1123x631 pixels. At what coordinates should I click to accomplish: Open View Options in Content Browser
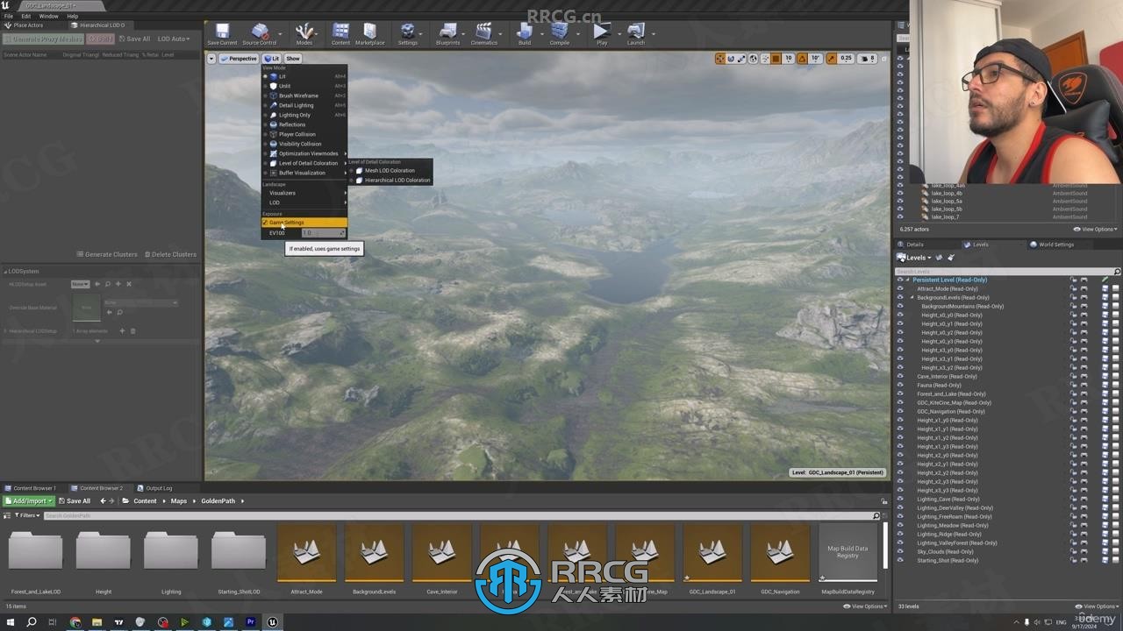(x=865, y=606)
